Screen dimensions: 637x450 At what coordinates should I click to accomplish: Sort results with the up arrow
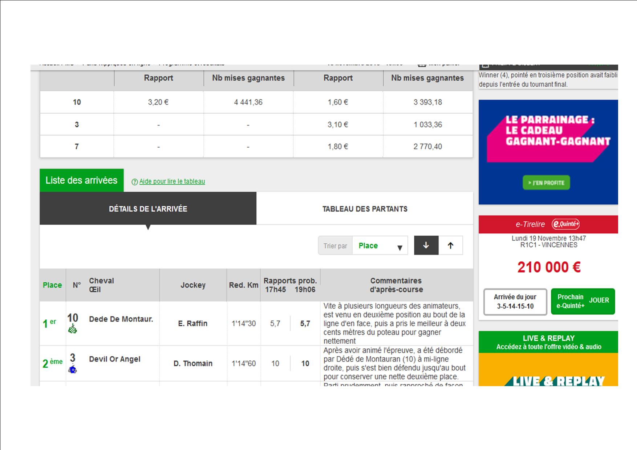point(450,246)
